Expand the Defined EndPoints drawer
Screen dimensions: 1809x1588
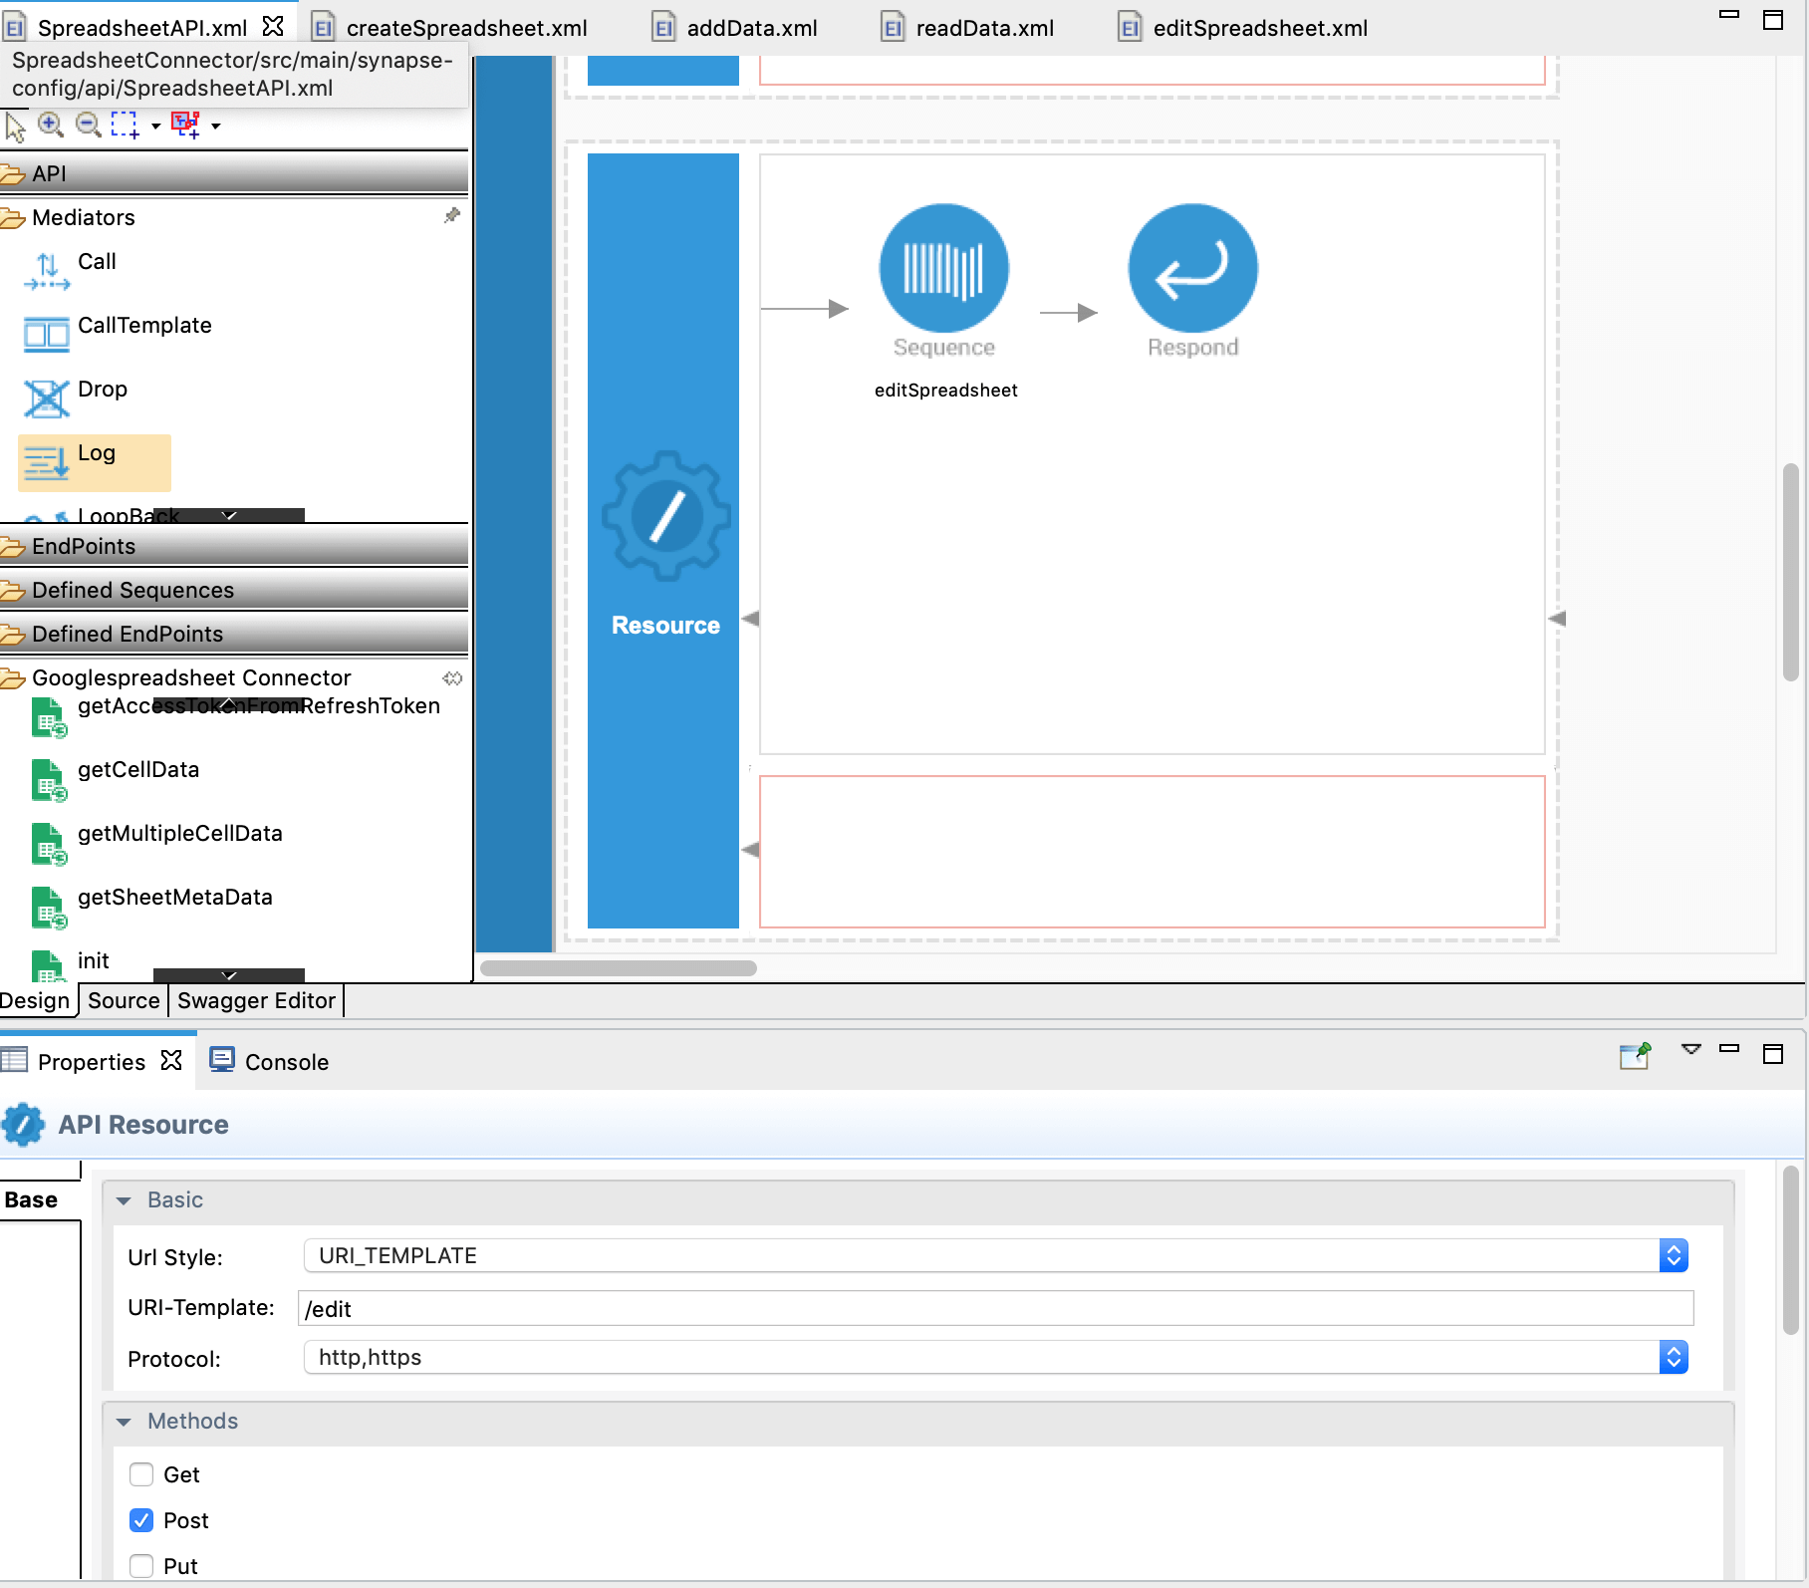coord(234,634)
